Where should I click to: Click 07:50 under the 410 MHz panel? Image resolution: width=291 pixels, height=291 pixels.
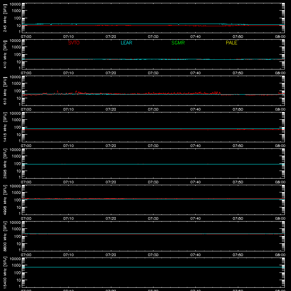click(238, 73)
